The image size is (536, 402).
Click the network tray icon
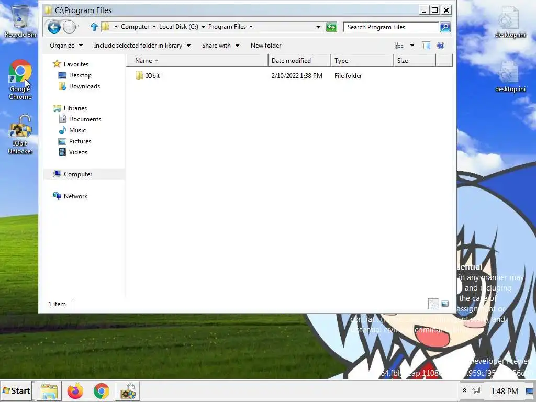(x=475, y=390)
